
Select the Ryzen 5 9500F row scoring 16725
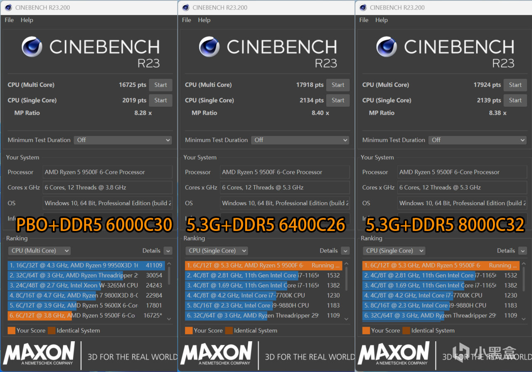86,315
